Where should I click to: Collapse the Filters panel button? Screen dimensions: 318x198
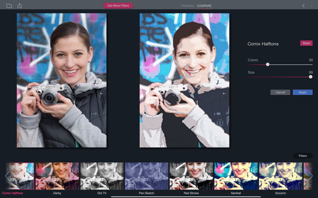point(302,156)
